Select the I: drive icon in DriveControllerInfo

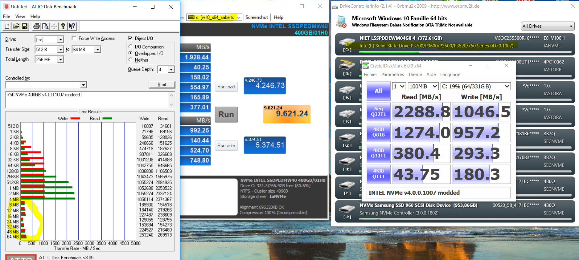(x=347, y=185)
